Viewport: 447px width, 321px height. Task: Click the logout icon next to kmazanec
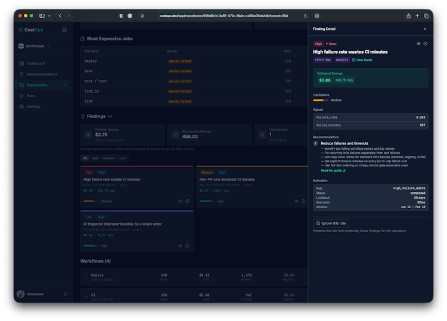coord(66,294)
